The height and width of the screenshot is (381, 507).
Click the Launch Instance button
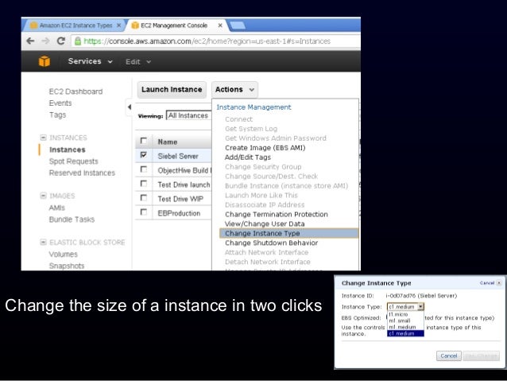click(x=172, y=89)
